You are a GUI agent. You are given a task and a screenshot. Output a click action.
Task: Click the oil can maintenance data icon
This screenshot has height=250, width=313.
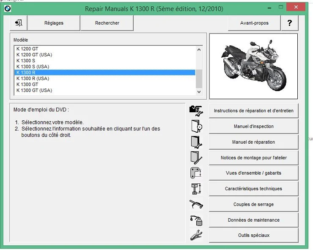pyautogui.click(x=196, y=220)
